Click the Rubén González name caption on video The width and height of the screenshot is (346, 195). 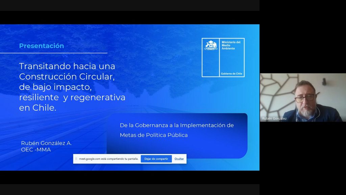point(274,119)
